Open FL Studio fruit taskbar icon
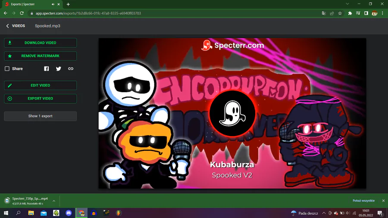The image size is (388, 218). (x=119, y=213)
